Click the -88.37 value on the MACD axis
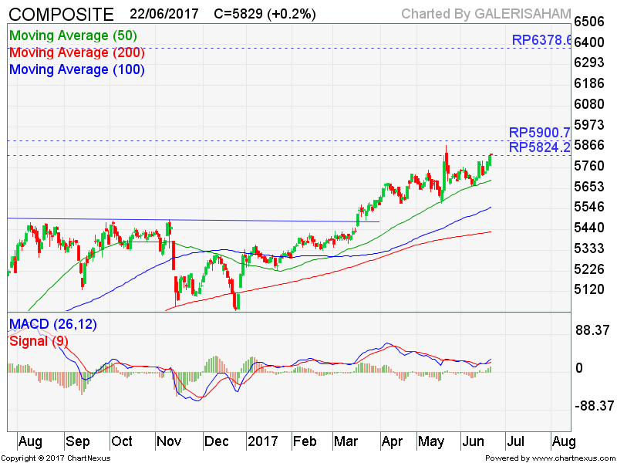 [x=592, y=405]
